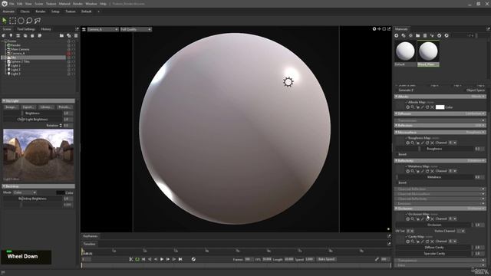Click the Materials toolbar trash icon

tap(425, 36)
